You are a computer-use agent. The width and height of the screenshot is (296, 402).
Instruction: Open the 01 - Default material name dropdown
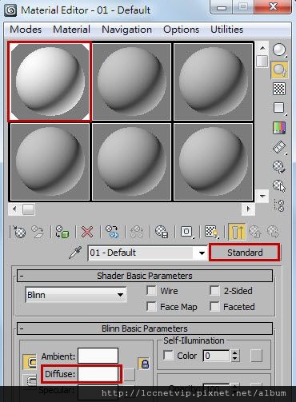[202, 253]
